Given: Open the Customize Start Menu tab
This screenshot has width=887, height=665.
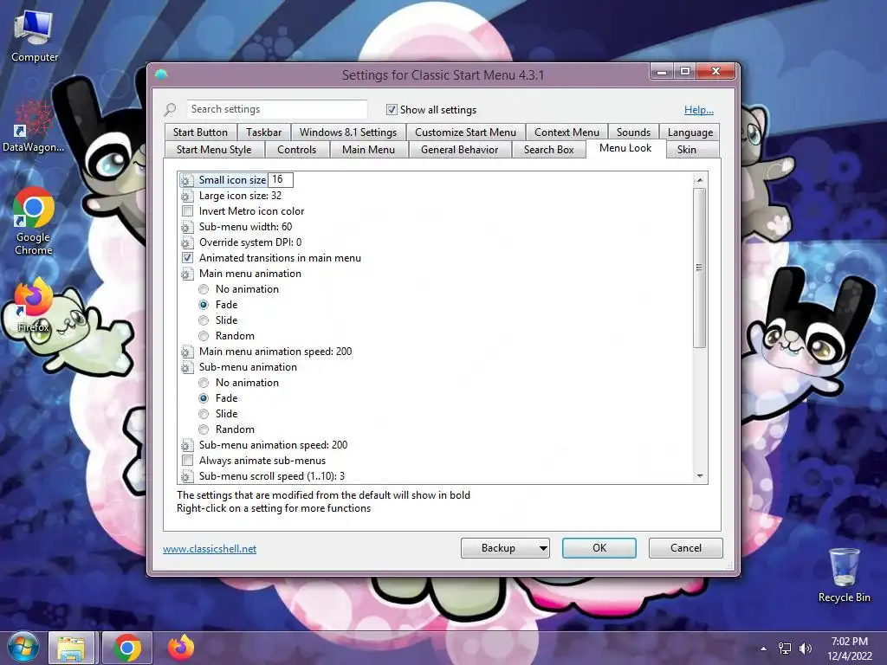Looking at the screenshot, I should click(465, 132).
